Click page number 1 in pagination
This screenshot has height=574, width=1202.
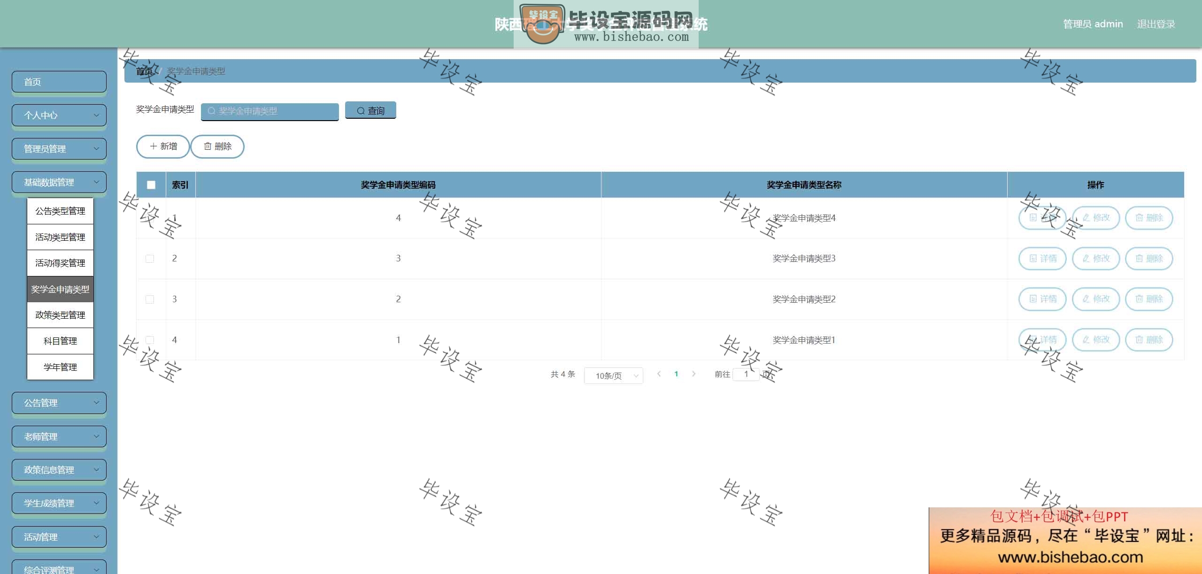click(x=676, y=374)
